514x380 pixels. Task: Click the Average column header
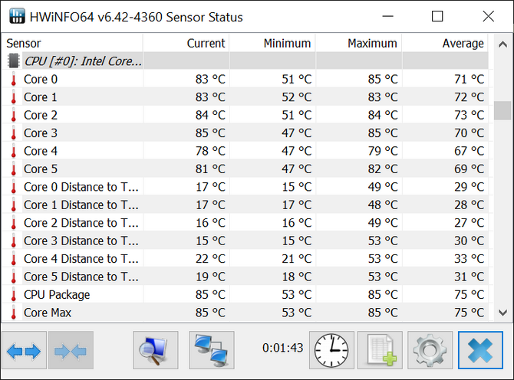(445, 43)
